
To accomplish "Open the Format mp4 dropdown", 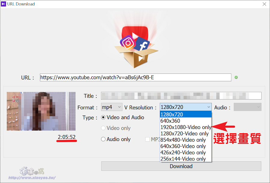I will click(x=112, y=107).
